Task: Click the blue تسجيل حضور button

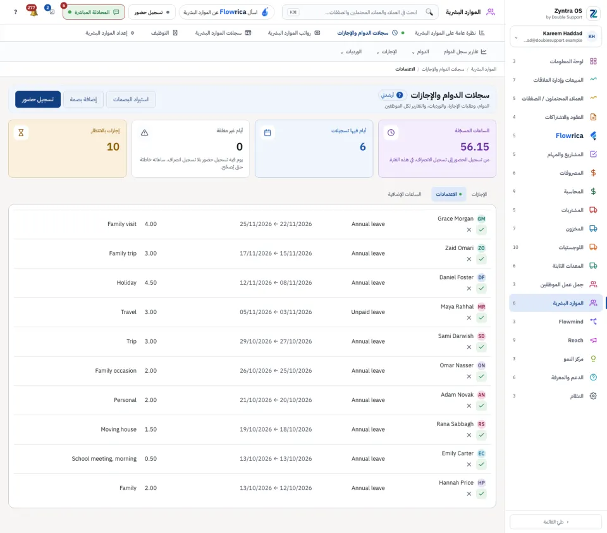Action: [38, 99]
